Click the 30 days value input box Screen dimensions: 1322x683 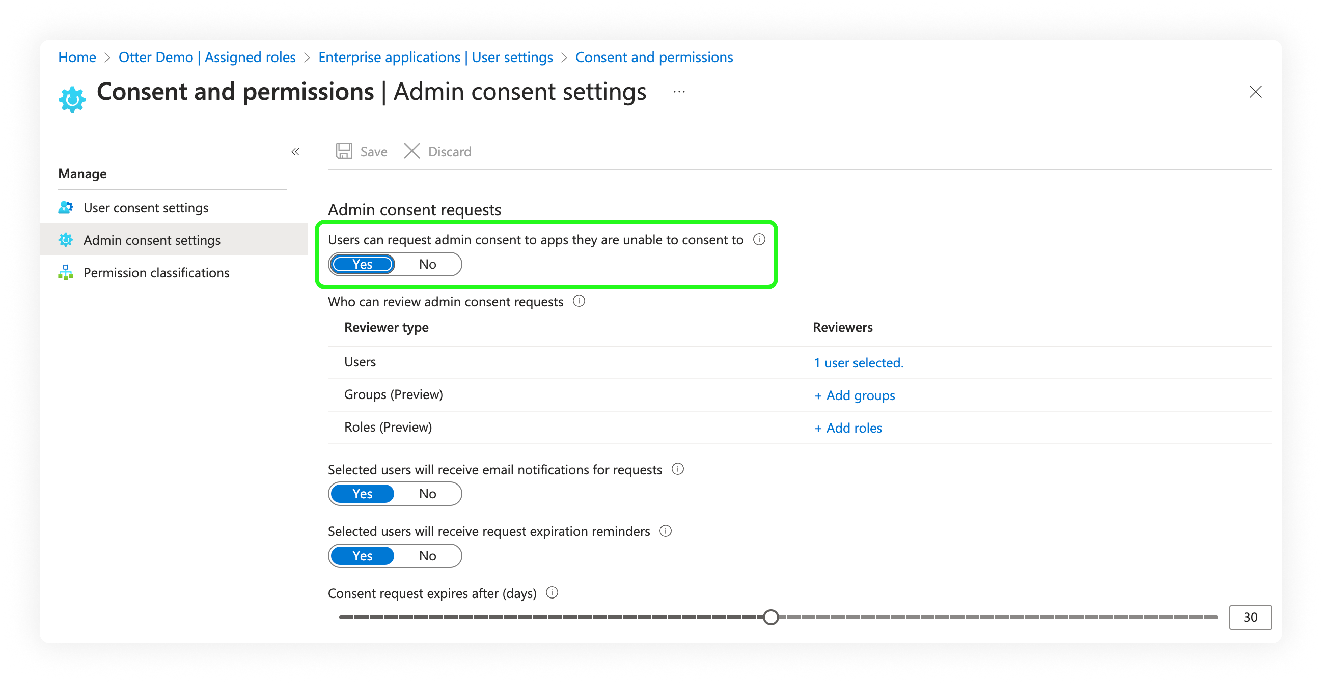(x=1250, y=617)
